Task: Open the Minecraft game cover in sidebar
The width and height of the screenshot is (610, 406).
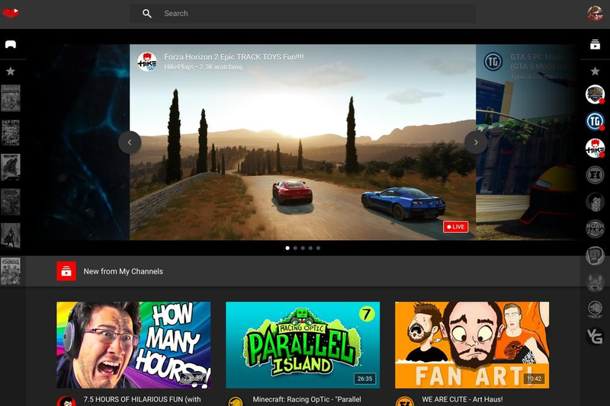Action: [11, 98]
